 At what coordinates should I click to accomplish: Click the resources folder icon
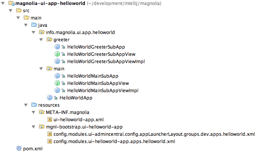[x=34, y=105]
